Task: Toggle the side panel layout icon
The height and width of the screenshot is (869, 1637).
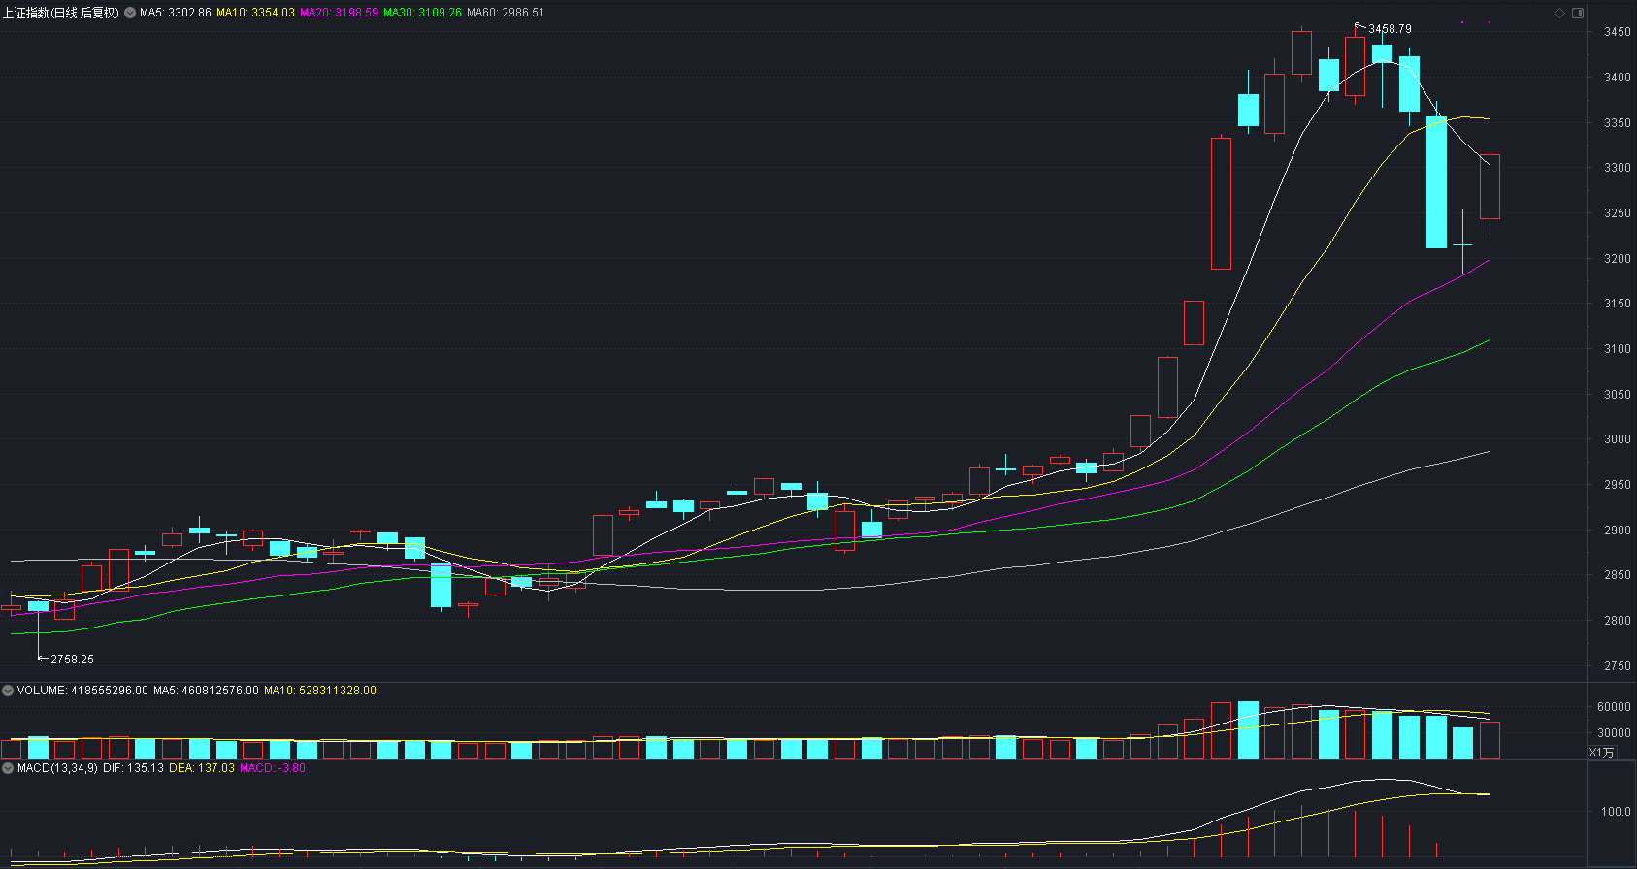Action: 1578,13
